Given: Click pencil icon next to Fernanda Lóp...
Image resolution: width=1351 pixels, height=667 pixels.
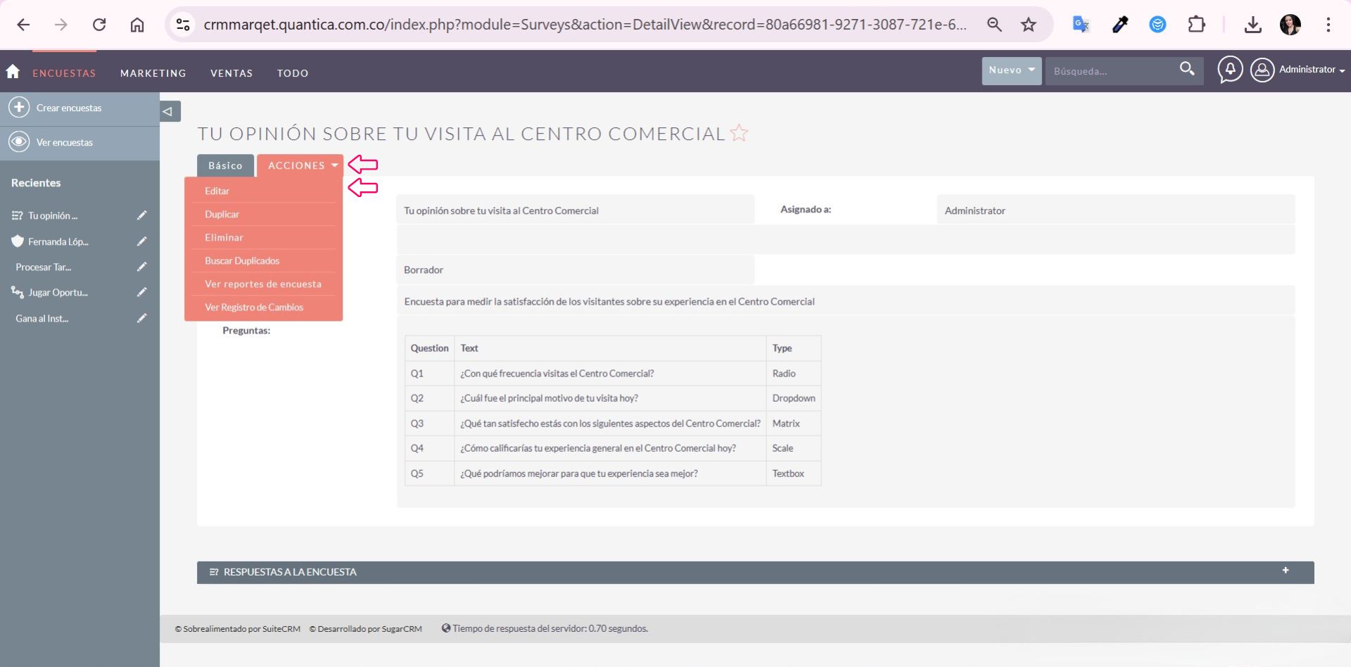Looking at the screenshot, I should pos(141,241).
